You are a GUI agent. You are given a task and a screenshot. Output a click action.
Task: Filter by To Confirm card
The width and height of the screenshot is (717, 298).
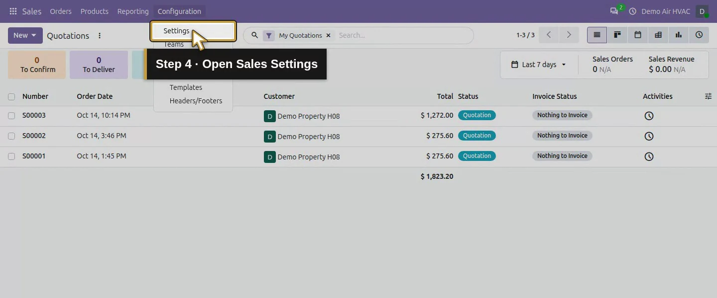[x=37, y=65]
